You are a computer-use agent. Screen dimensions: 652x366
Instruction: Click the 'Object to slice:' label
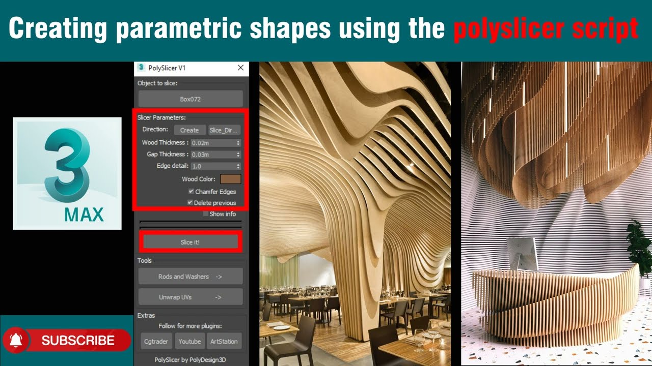tap(157, 83)
